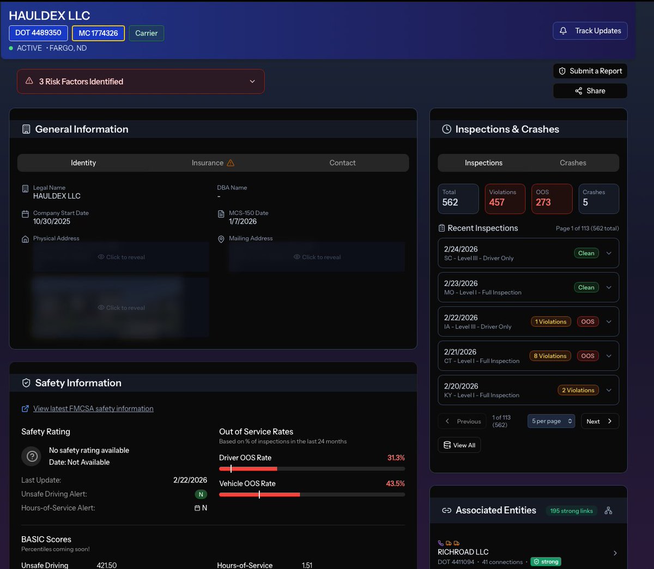This screenshot has width=654, height=569.
Task: Click the MC 1774326 badge
Action: 98,33
